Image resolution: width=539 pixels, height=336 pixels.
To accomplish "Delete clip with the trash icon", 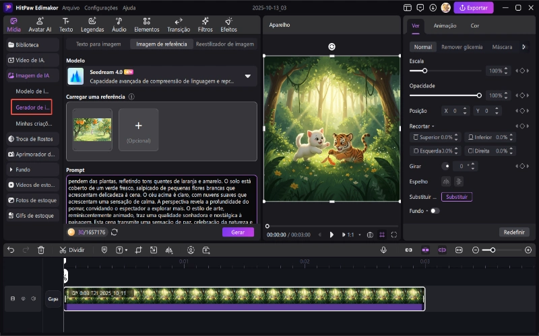I will click(41, 249).
